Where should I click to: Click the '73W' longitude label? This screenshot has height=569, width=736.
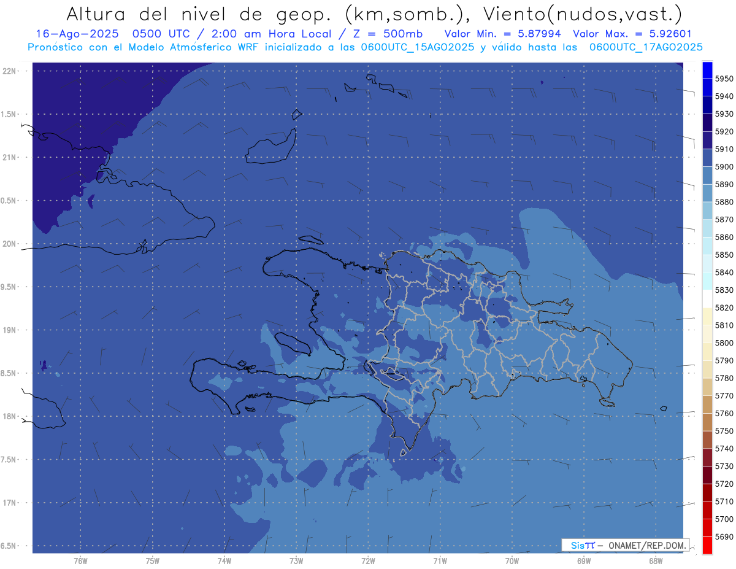point(296,560)
